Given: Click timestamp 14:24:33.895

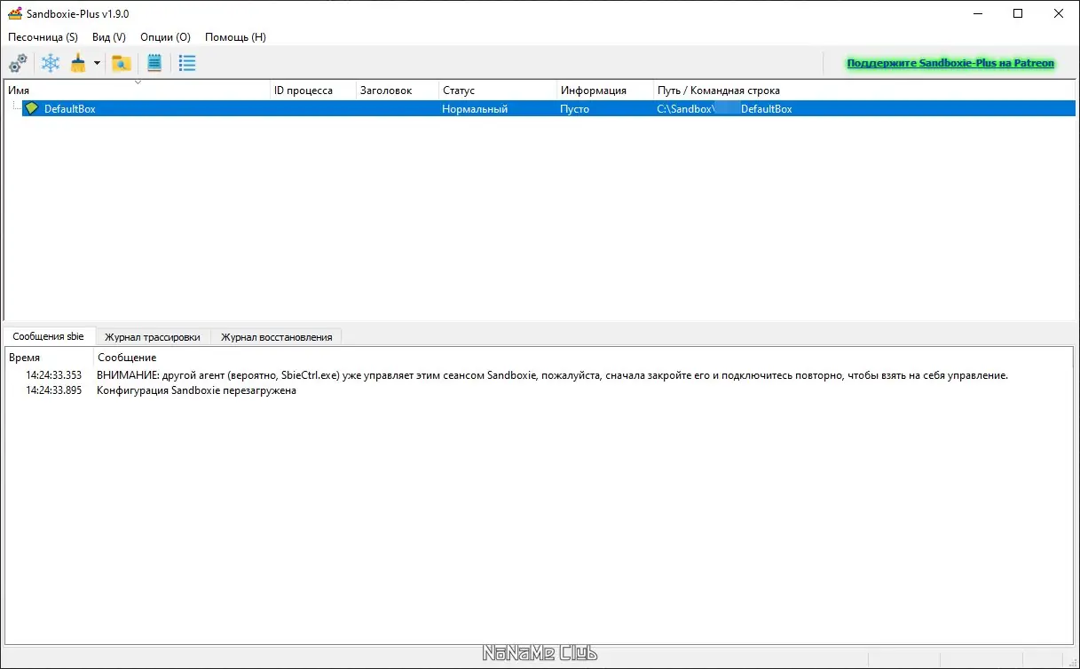Looking at the screenshot, I should pyautogui.click(x=53, y=390).
